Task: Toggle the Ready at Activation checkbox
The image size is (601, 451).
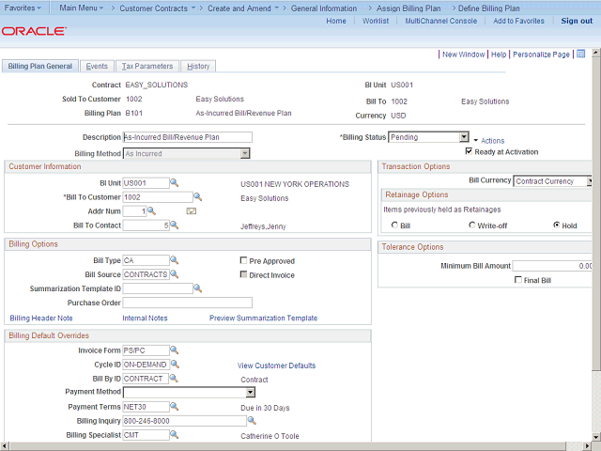Action: point(469,151)
